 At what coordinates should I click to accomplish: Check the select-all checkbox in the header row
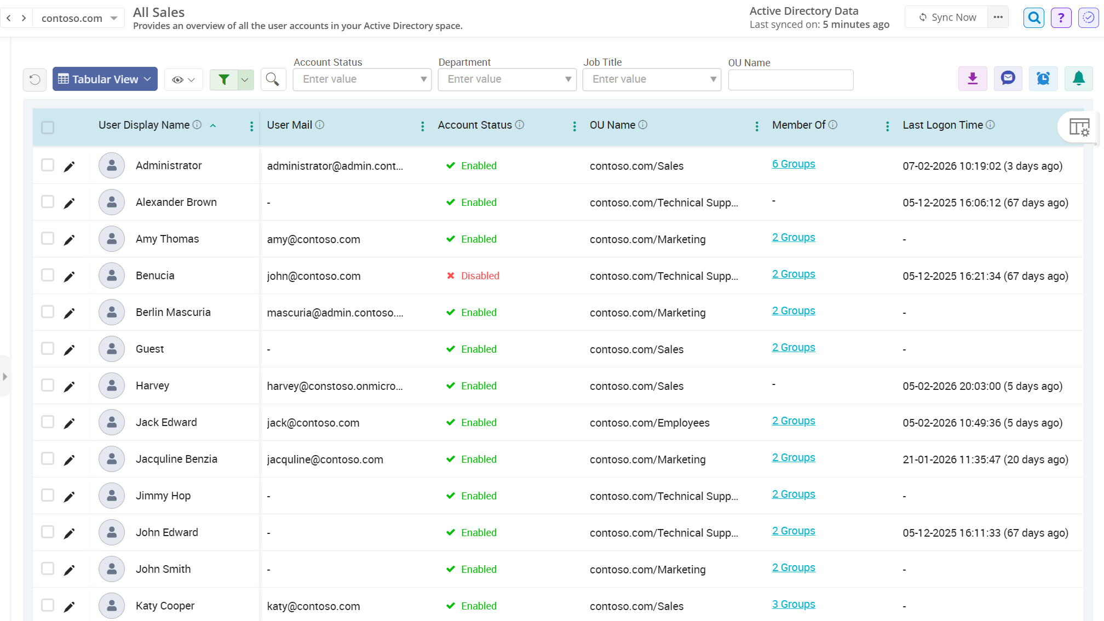(48, 127)
